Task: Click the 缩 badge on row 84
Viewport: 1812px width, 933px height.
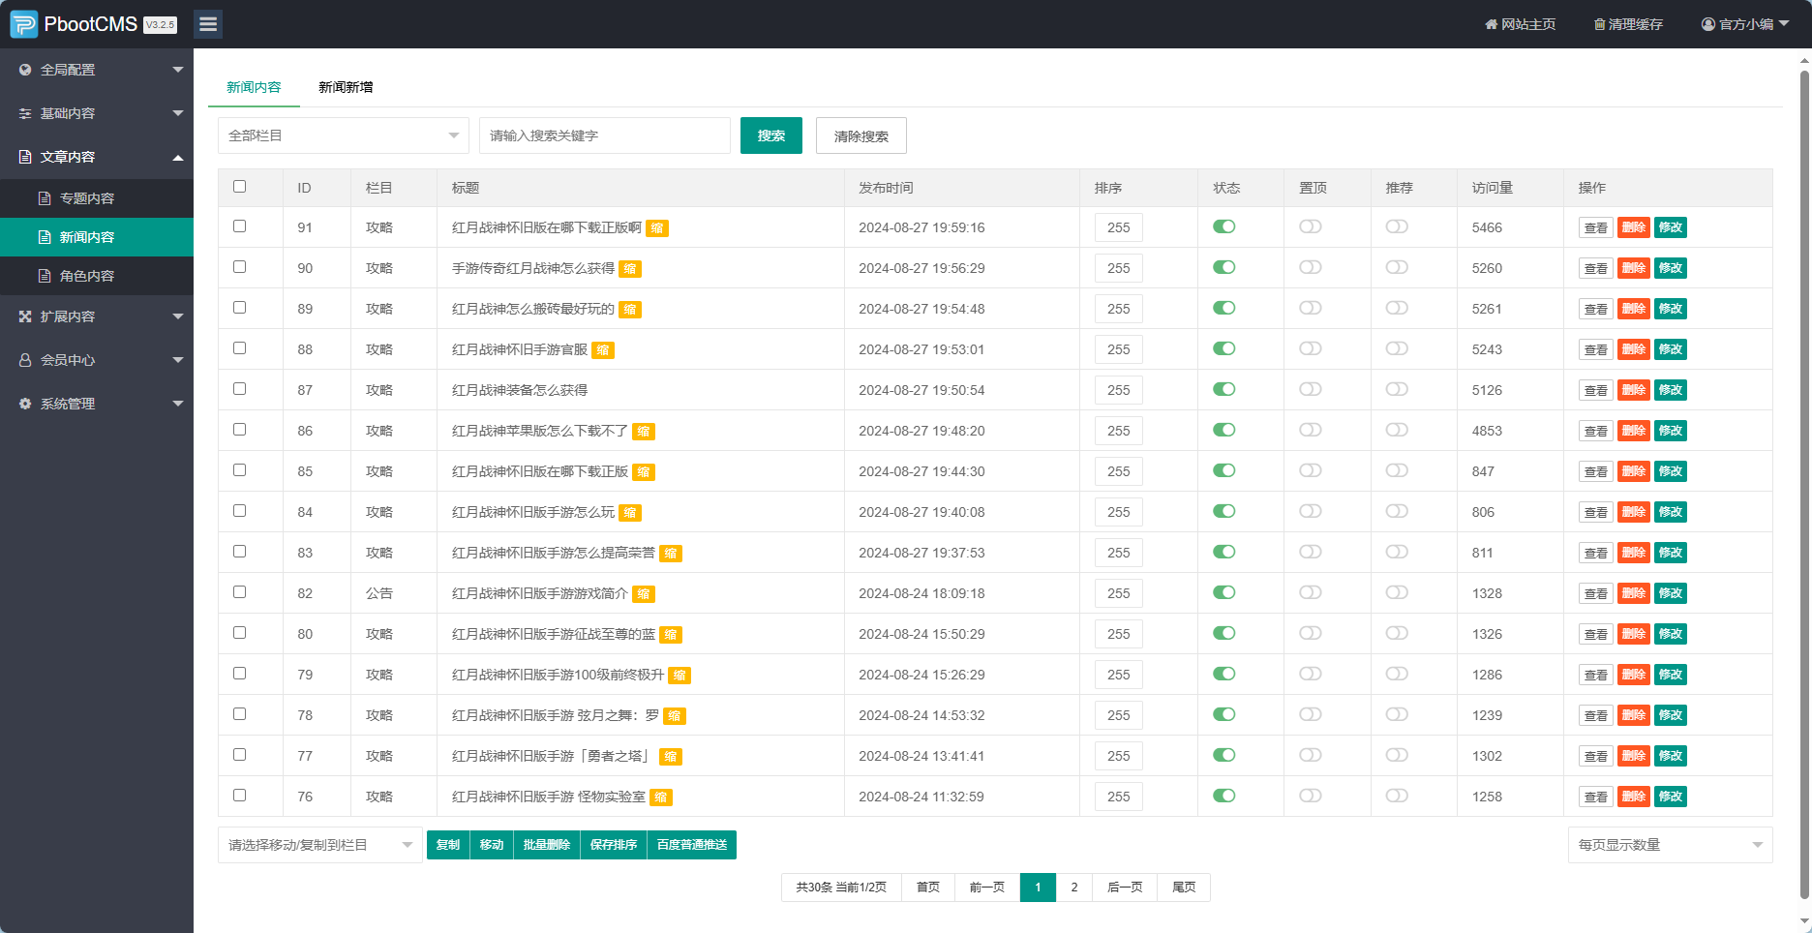Action: [630, 513]
